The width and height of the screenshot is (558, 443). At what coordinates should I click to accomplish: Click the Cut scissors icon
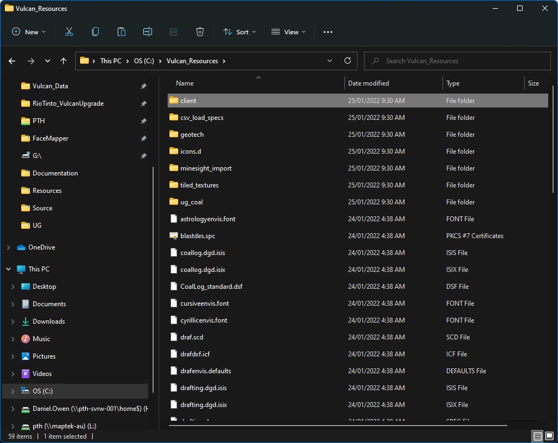(69, 32)
